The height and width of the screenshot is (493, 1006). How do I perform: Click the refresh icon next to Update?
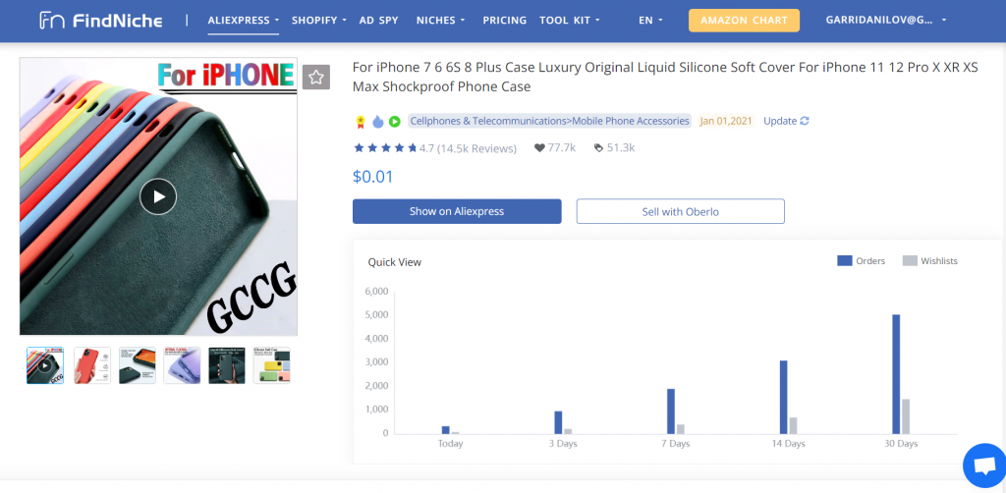[x=805, y=121]
